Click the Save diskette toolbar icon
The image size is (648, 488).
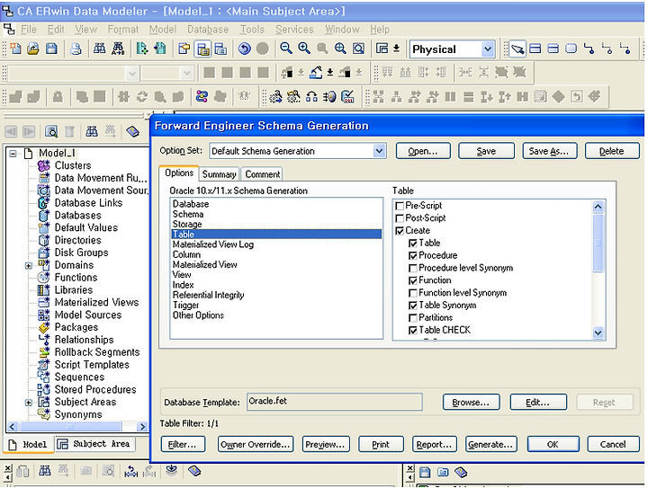click(51, 49)
